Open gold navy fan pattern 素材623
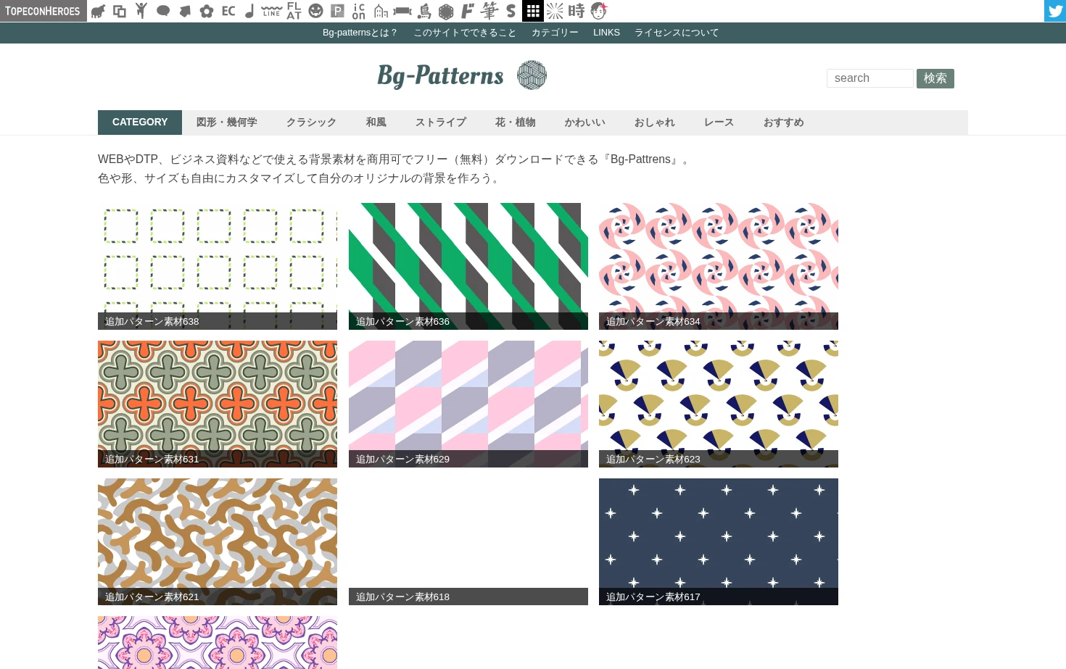The width and height of the screenshot is (1066, 669). 719,404
